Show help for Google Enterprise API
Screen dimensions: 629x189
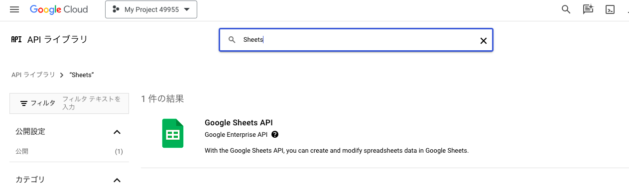(x=275, y=135)
